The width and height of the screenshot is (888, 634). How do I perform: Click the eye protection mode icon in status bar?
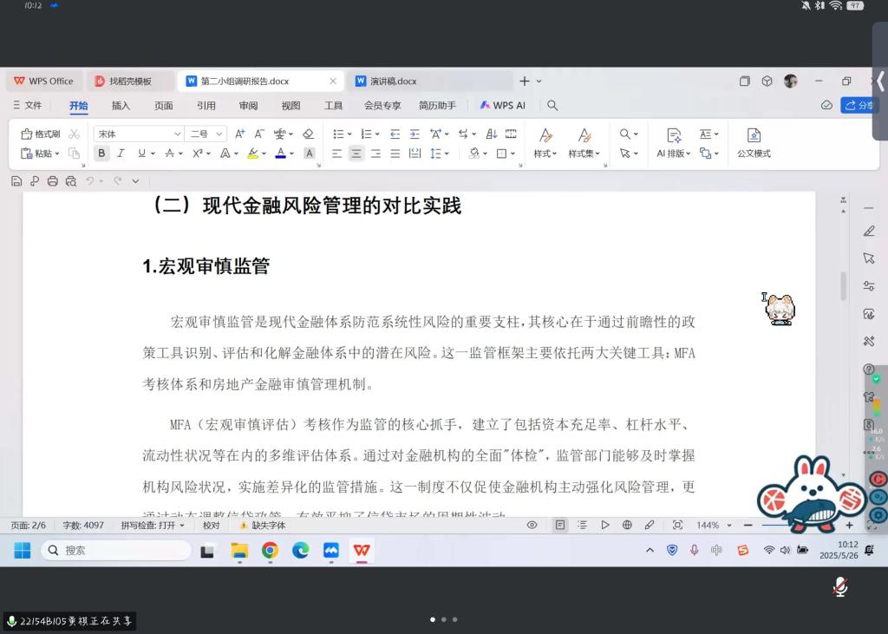pyautogui.click(x=532, y=526)
